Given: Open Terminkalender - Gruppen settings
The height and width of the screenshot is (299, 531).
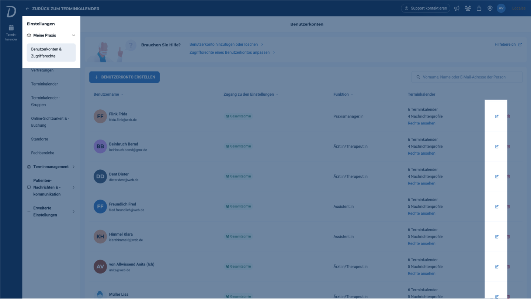Looking at the screenshot, I should [45, 101].
